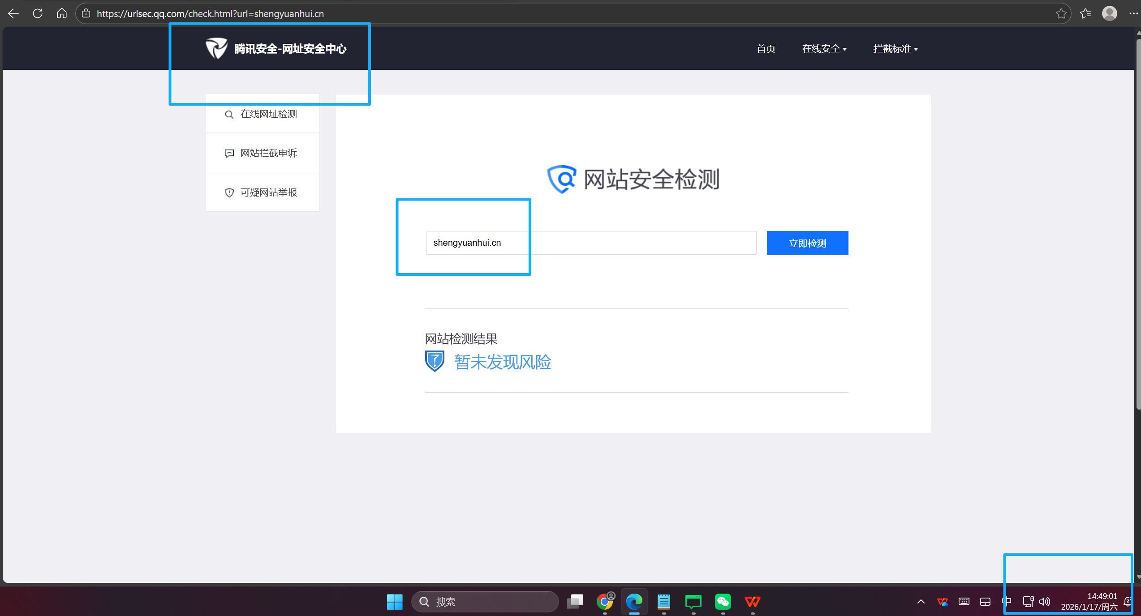
Task: Go to browser home page icon
Action: (x=62, y=13)
